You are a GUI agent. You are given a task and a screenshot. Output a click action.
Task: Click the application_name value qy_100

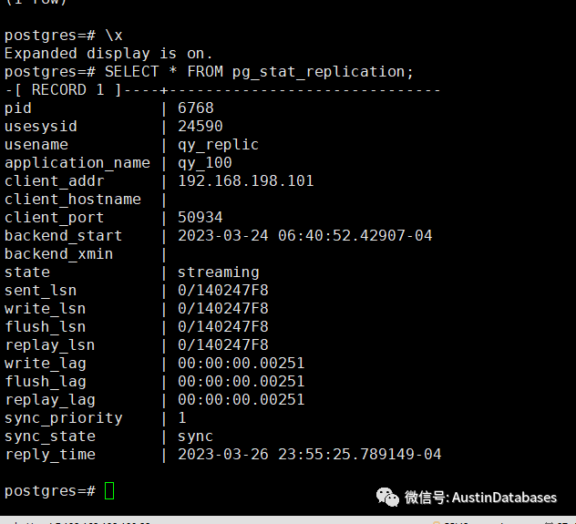[x=204, y=162]
